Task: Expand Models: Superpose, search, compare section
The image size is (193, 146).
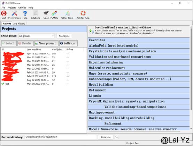Action: (x=139, y=128)
